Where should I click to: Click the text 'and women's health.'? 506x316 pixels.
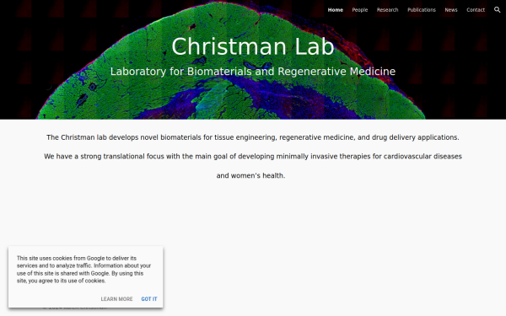click(x=250, y=175)
